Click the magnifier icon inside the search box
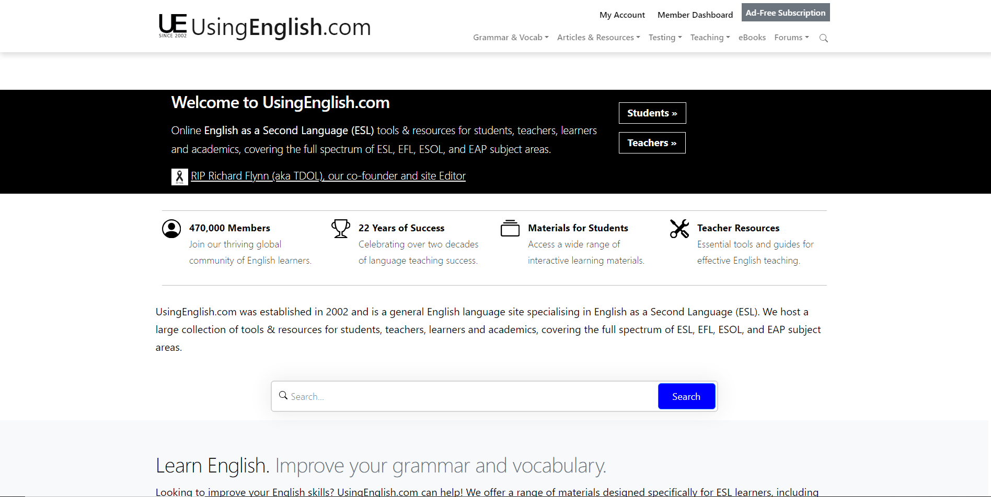 coord(283,396)
